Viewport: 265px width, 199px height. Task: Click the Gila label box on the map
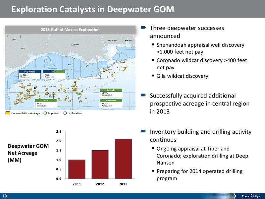54,74
